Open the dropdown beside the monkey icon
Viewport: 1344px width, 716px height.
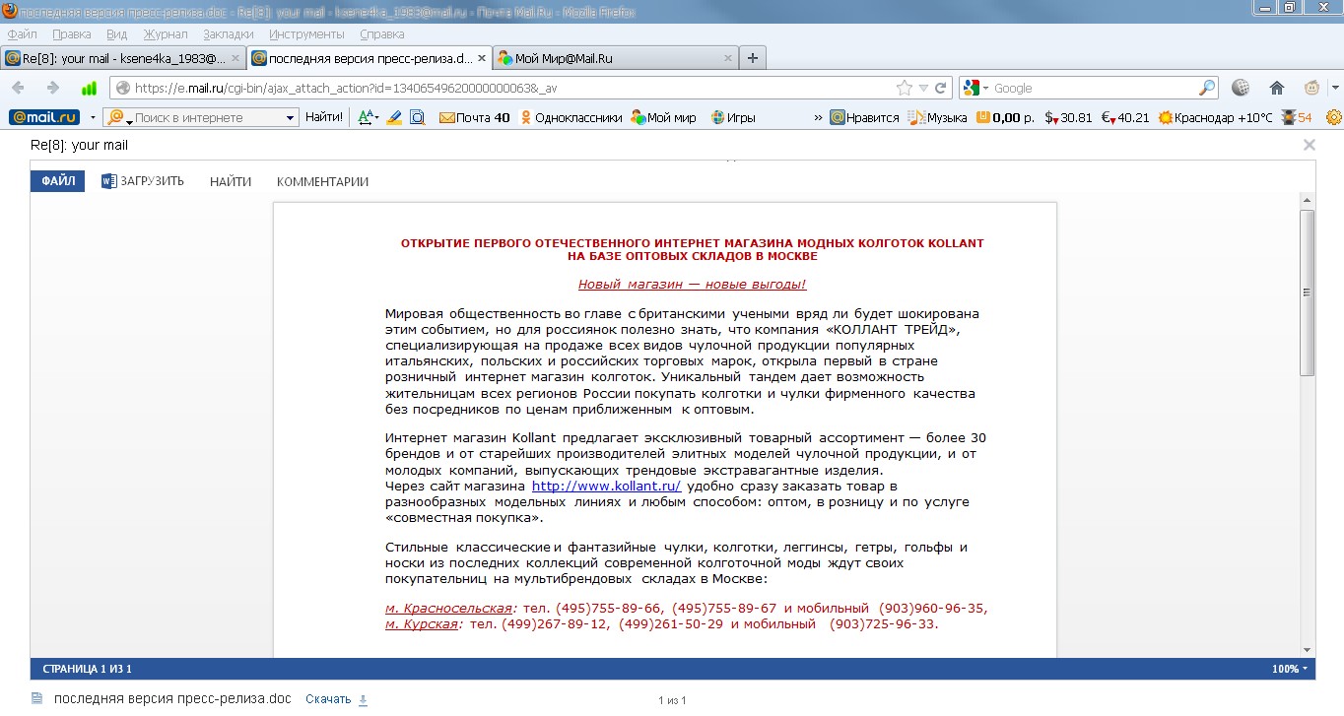[1334, 88]
